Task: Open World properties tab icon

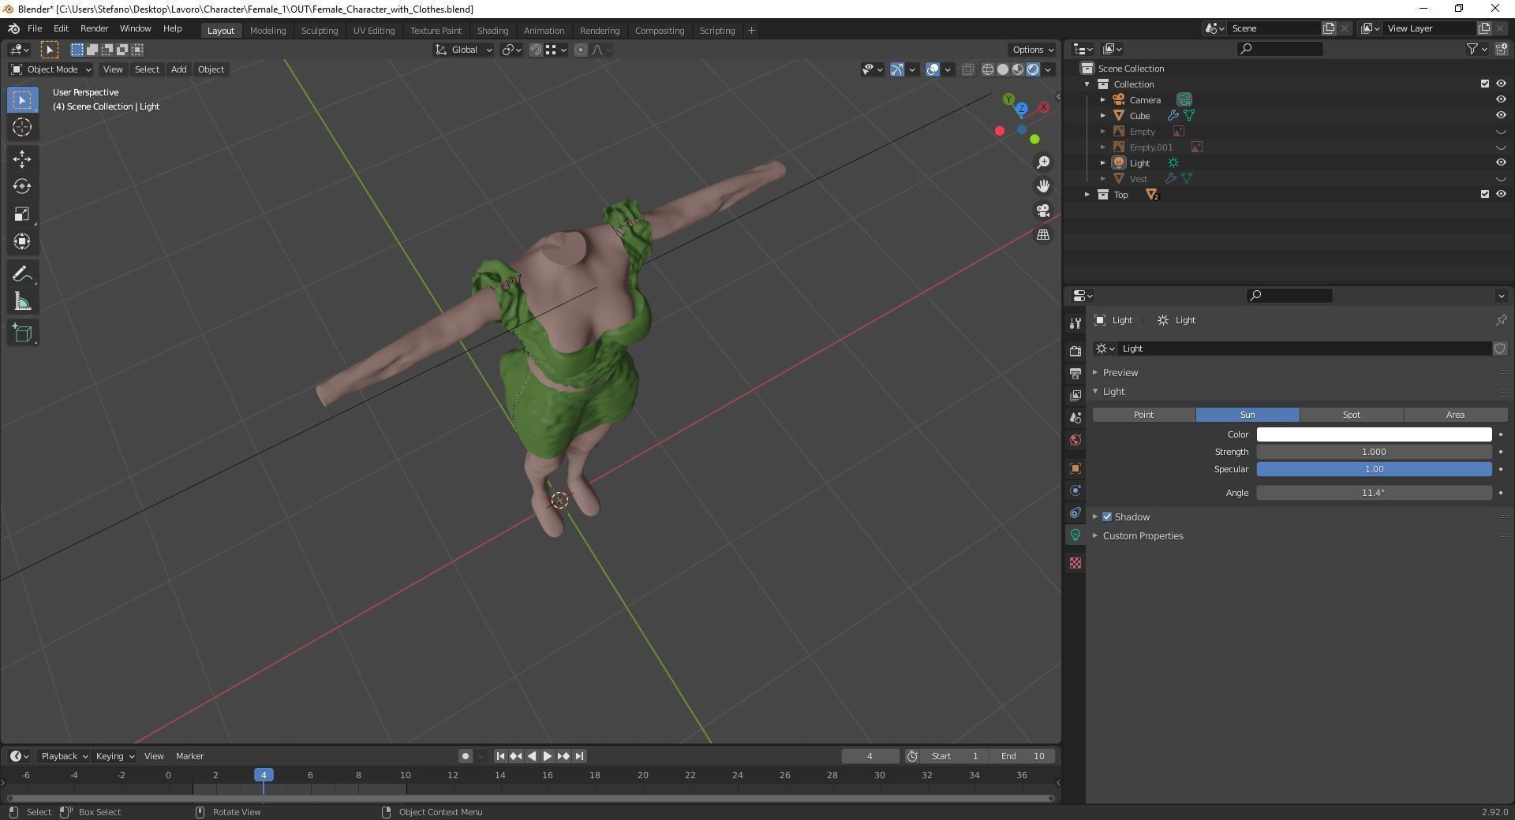Action: coord(1075,440)
